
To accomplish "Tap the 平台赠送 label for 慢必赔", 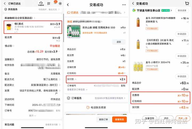I will [x=55, y=46].
